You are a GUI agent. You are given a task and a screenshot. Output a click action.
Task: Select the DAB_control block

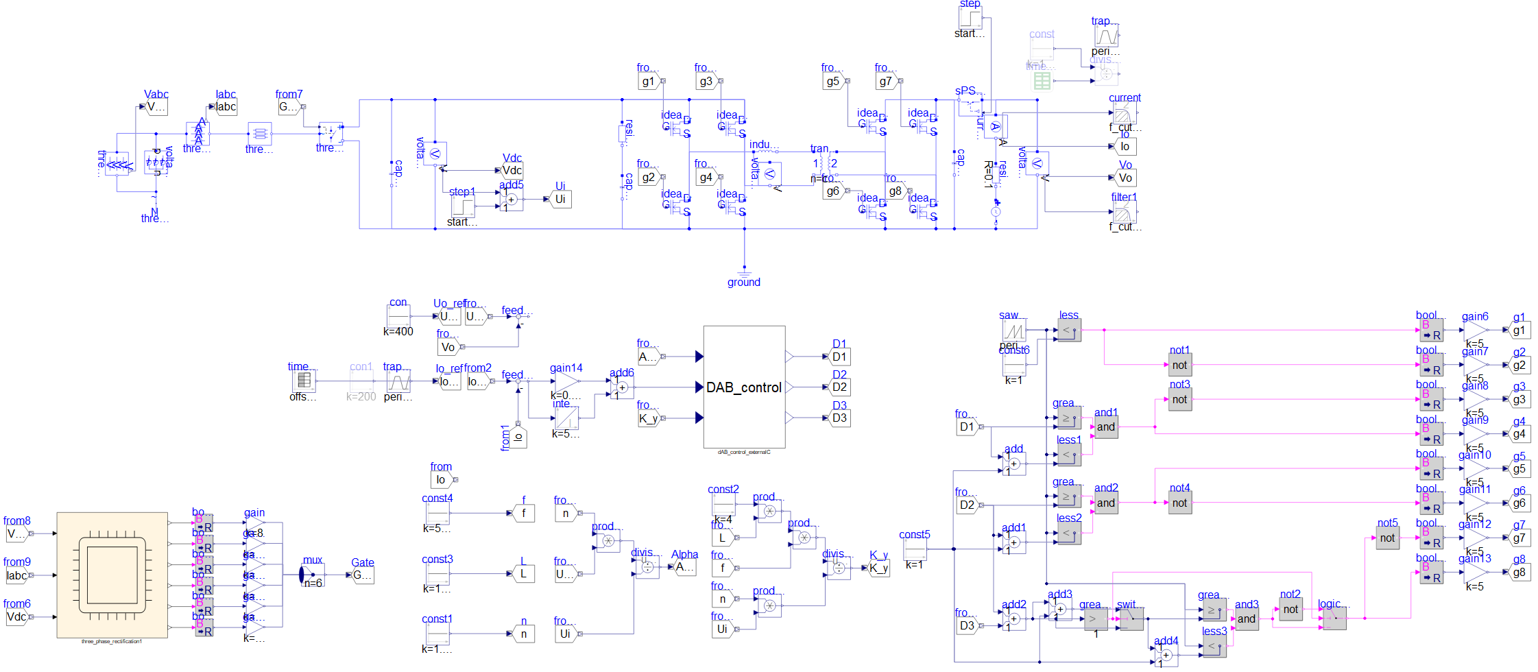tap(744, 387)
